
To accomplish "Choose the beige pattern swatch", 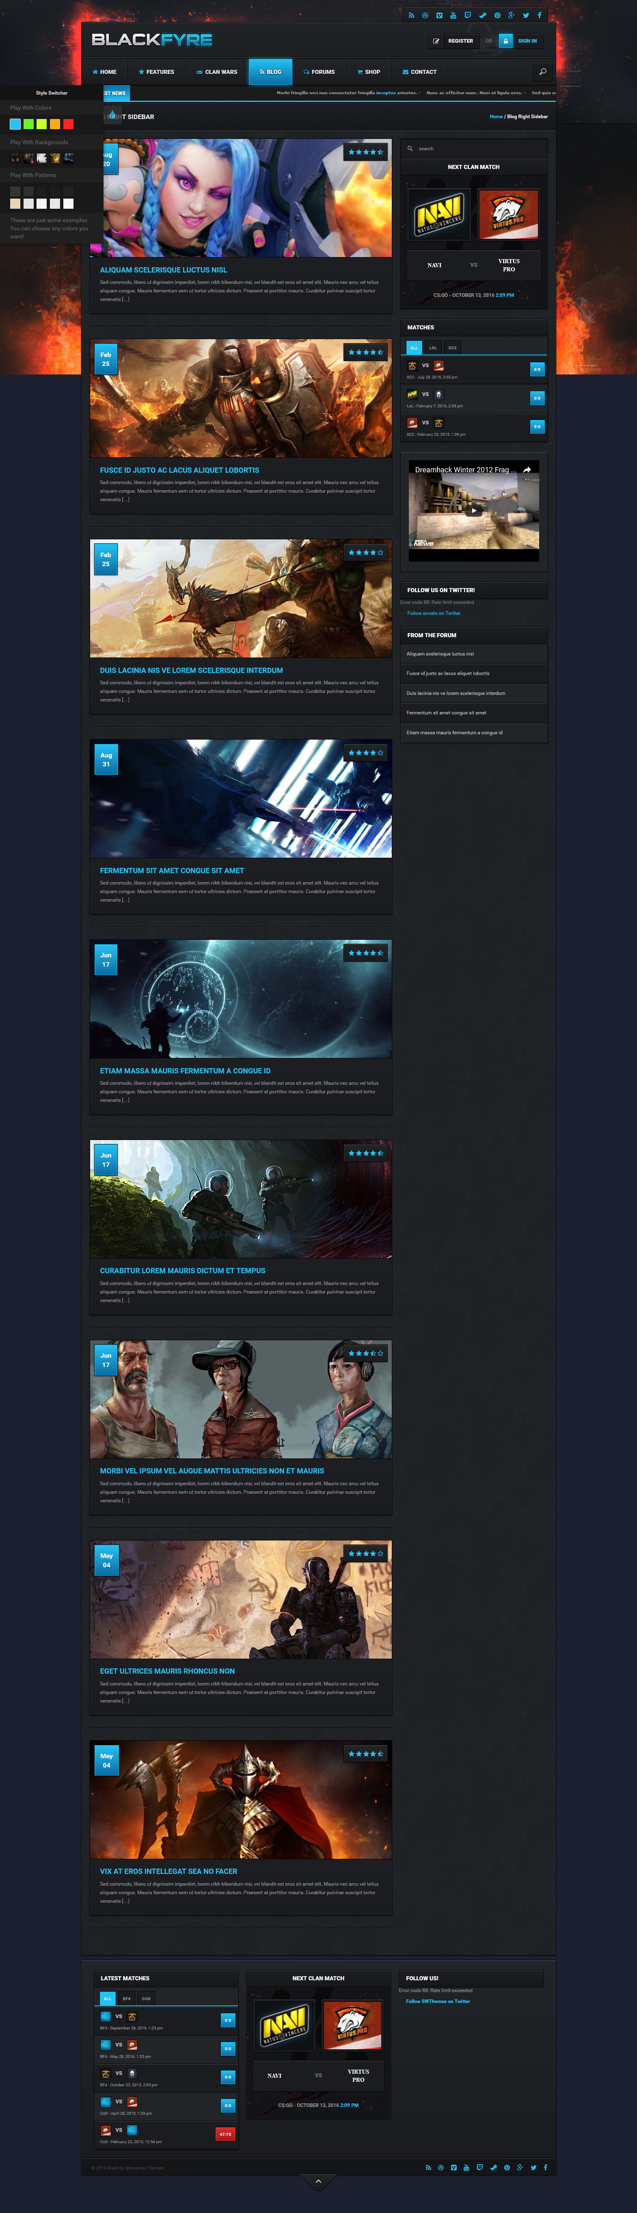I will click(x=15, y=203).
